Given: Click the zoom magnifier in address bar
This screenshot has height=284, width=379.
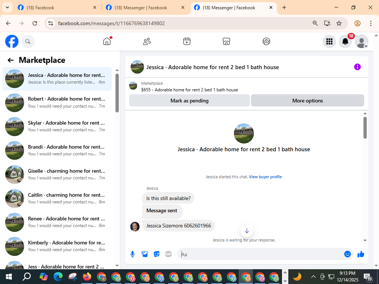Looking at the screenshot, I should pyautogui.click(x=315, y=23).
